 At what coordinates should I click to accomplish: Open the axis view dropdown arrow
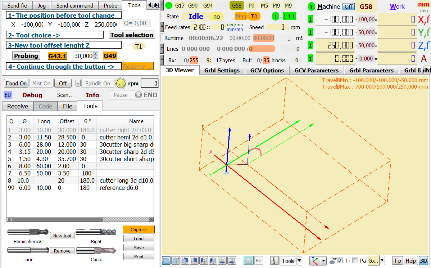(324, 260)
